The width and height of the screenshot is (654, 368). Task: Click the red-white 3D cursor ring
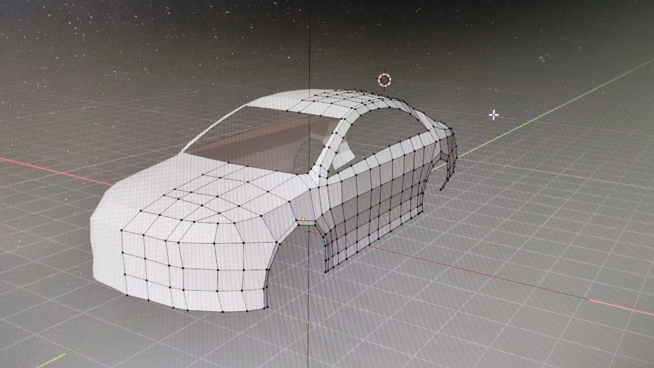[384, 80]
